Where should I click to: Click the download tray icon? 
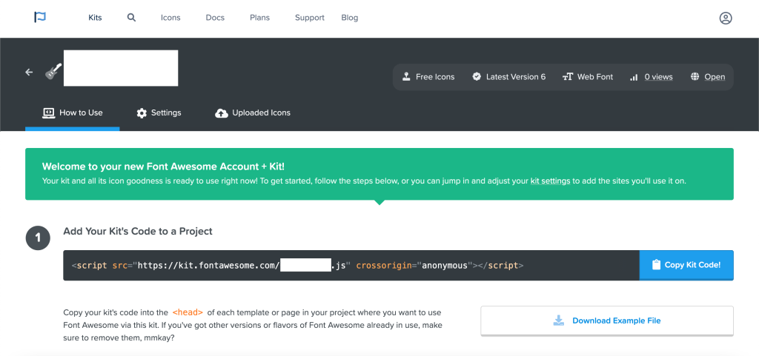click(x=559, y=320)
